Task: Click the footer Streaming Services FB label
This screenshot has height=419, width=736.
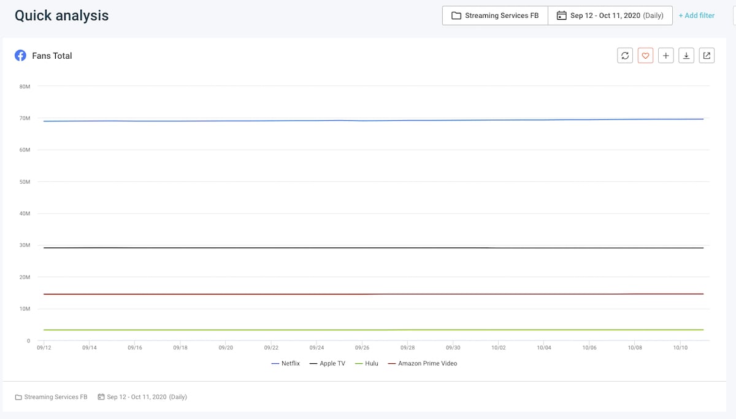Action: coord(56,397)
